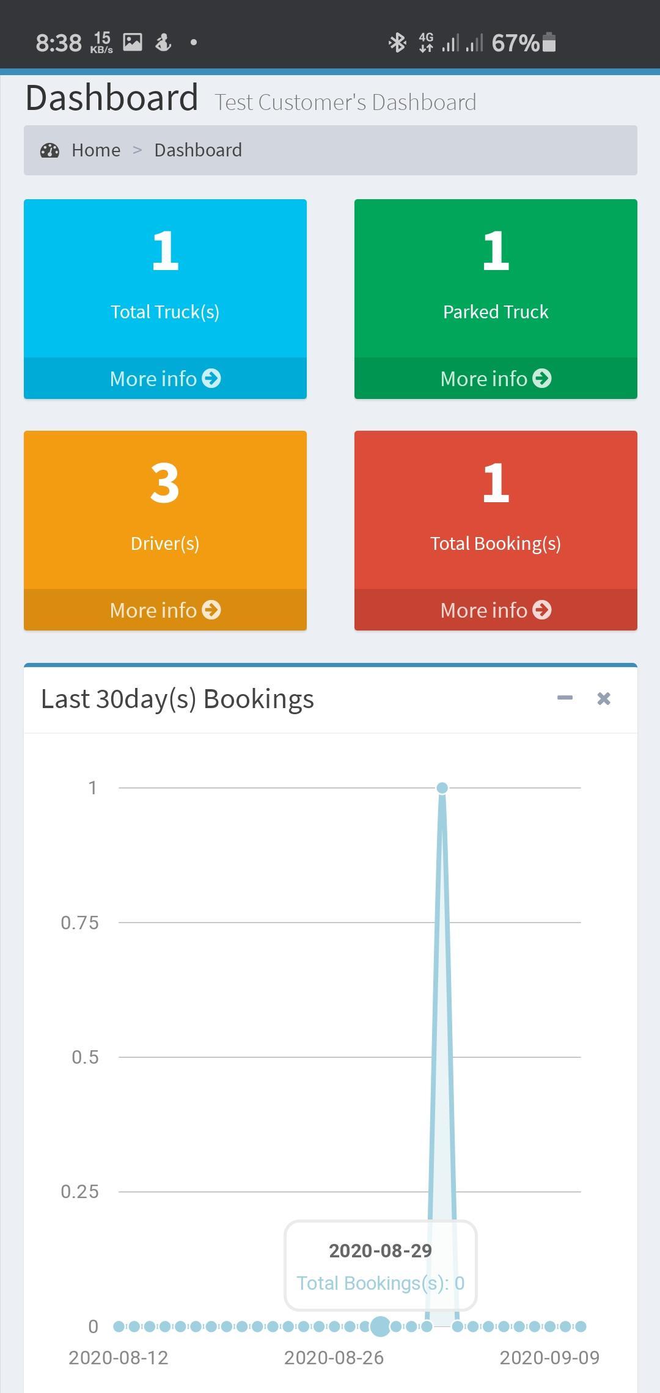Click the chart peak data point at value 1
Viewport: 660px width, 1393px height.
tap(442, 788)
